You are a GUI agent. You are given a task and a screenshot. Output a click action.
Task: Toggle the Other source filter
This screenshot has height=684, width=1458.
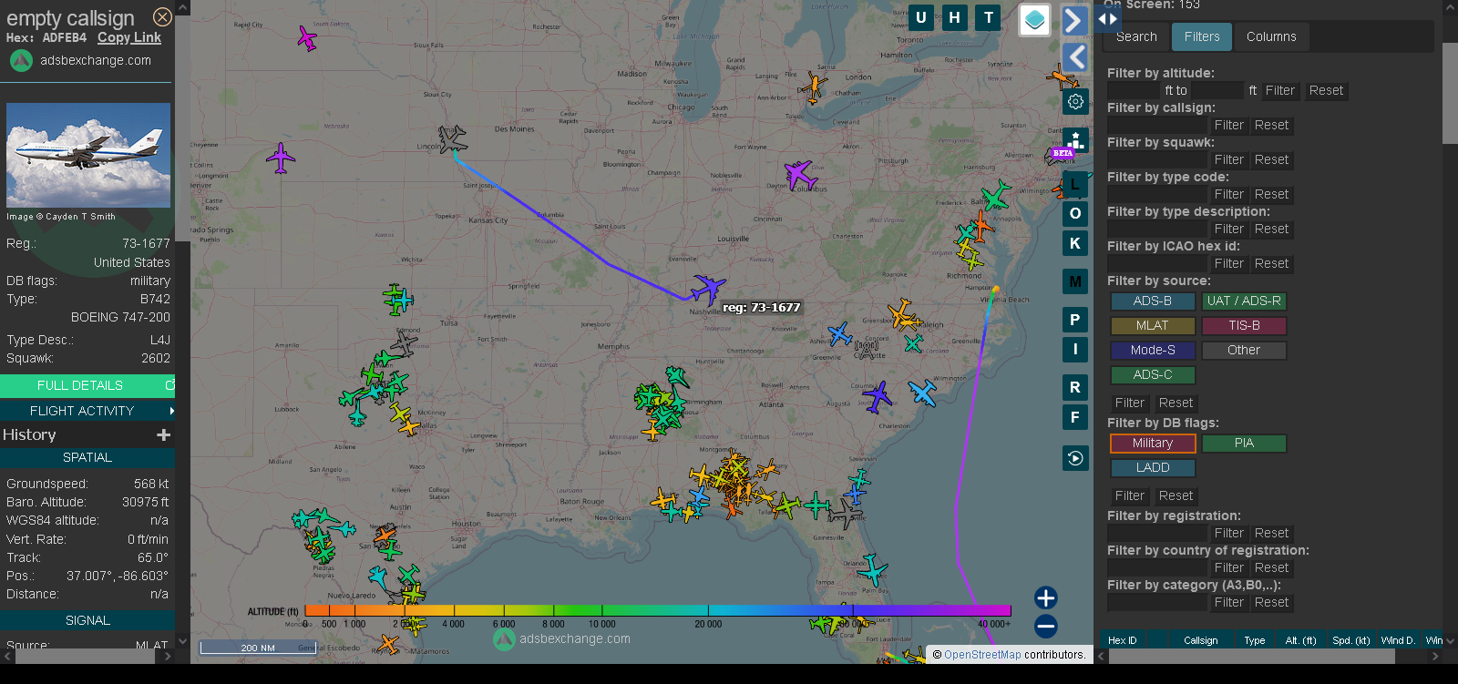pyautogui.click(x=1244, y=350)
